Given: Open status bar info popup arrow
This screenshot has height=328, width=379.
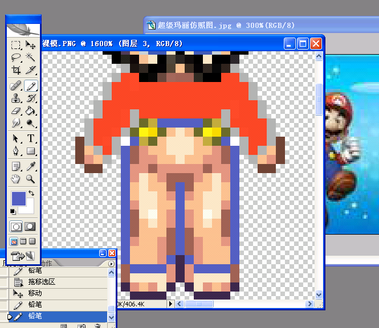Looking at the screenshot, I should pyautogui.click(x=170, y=304).
